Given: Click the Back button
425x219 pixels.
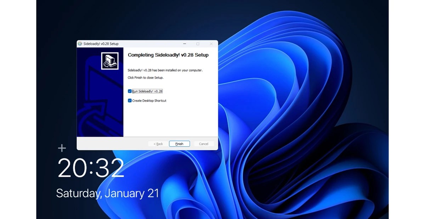Looking at the screenshot, I should (x=158, y=144).
